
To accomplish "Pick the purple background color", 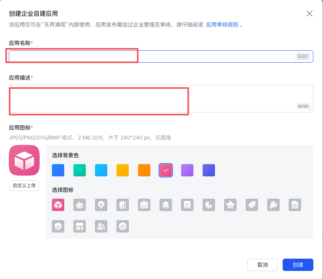I will [x=187, y=170].
